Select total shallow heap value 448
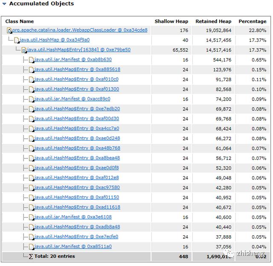Viewport: 273px width, 266px height. point(183,257)
